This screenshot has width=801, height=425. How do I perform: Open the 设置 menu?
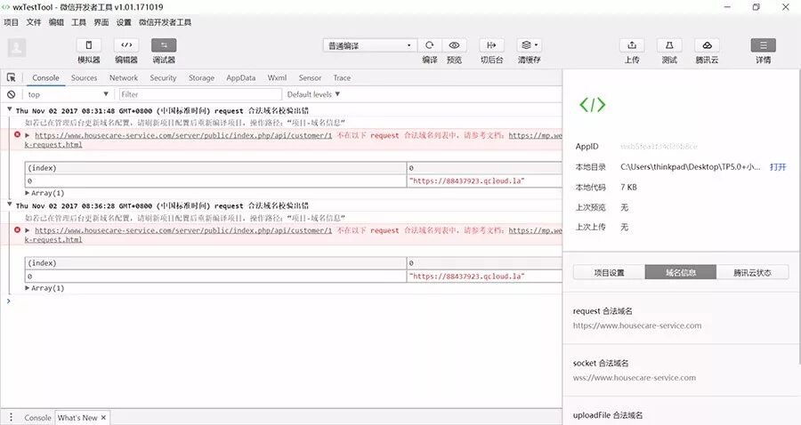[x=124, y=22]
